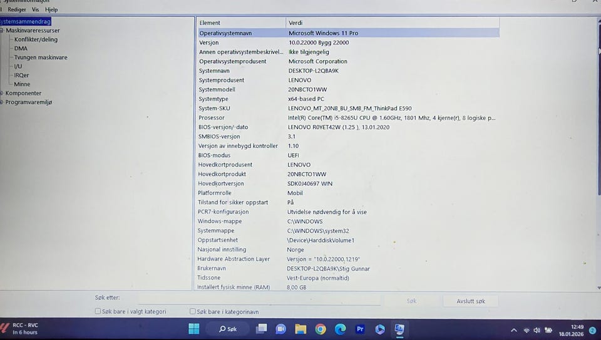The image size is (601, 340).
Task: Open the RCC - RVC widget on the taskbar
Action: click(20, 329)
